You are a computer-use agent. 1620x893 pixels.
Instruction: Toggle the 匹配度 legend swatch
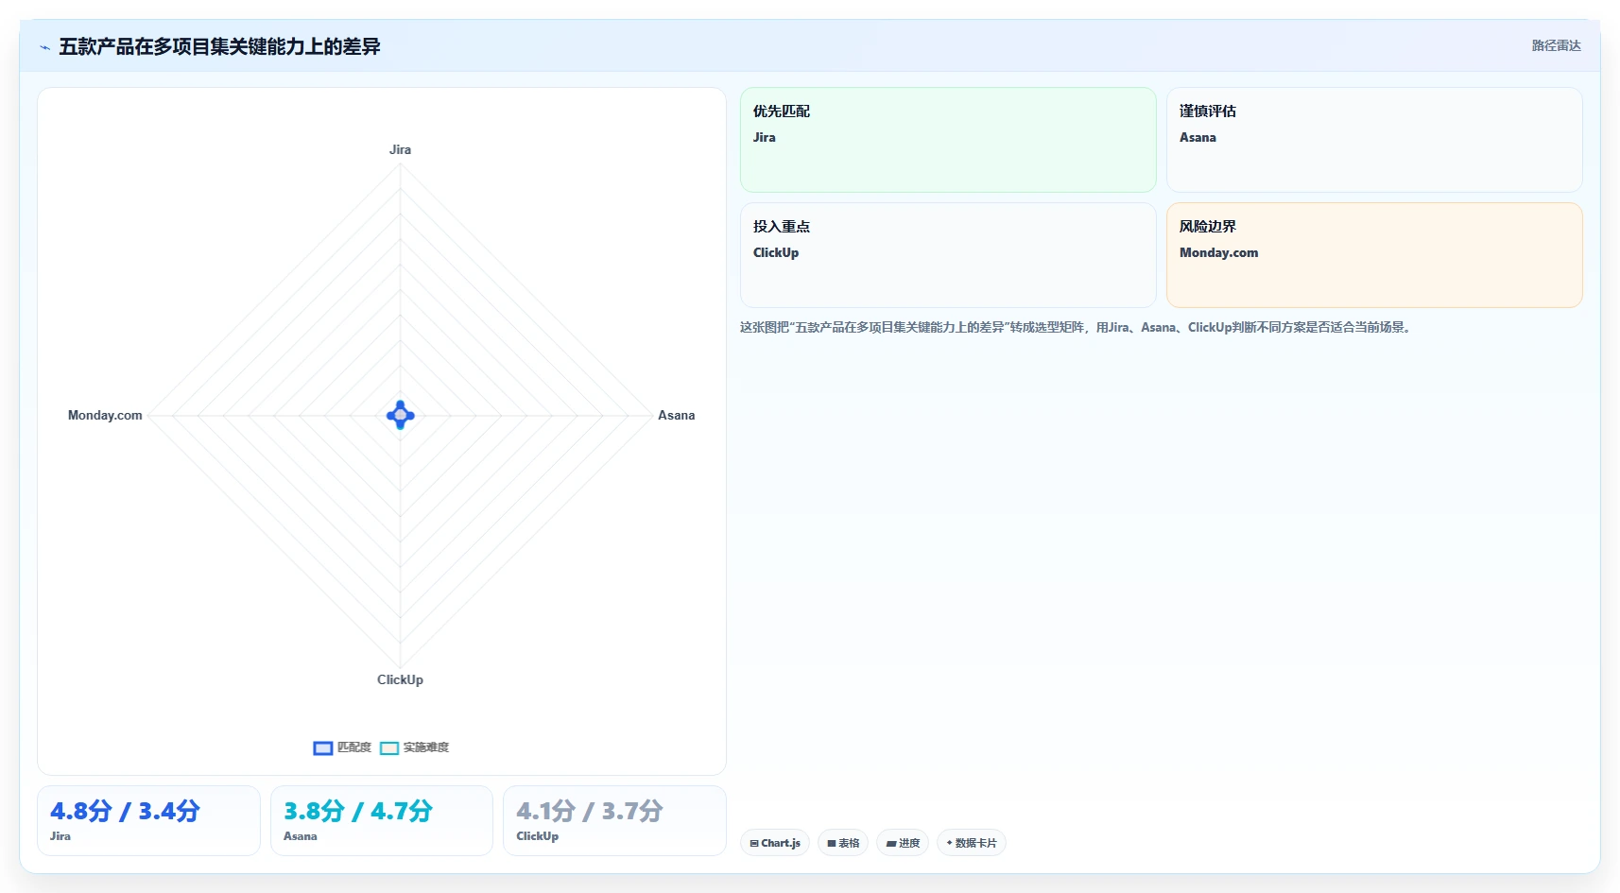323,747
